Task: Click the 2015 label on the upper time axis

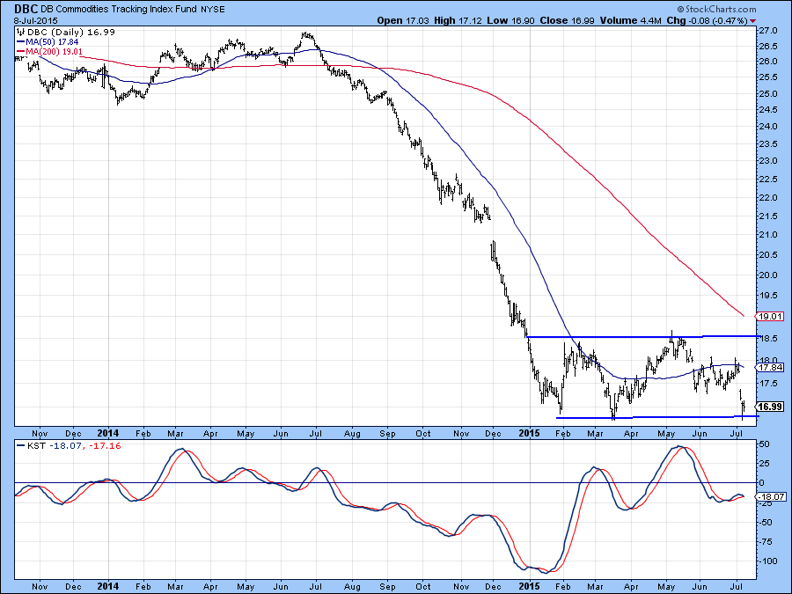Action: click(529, 433)
